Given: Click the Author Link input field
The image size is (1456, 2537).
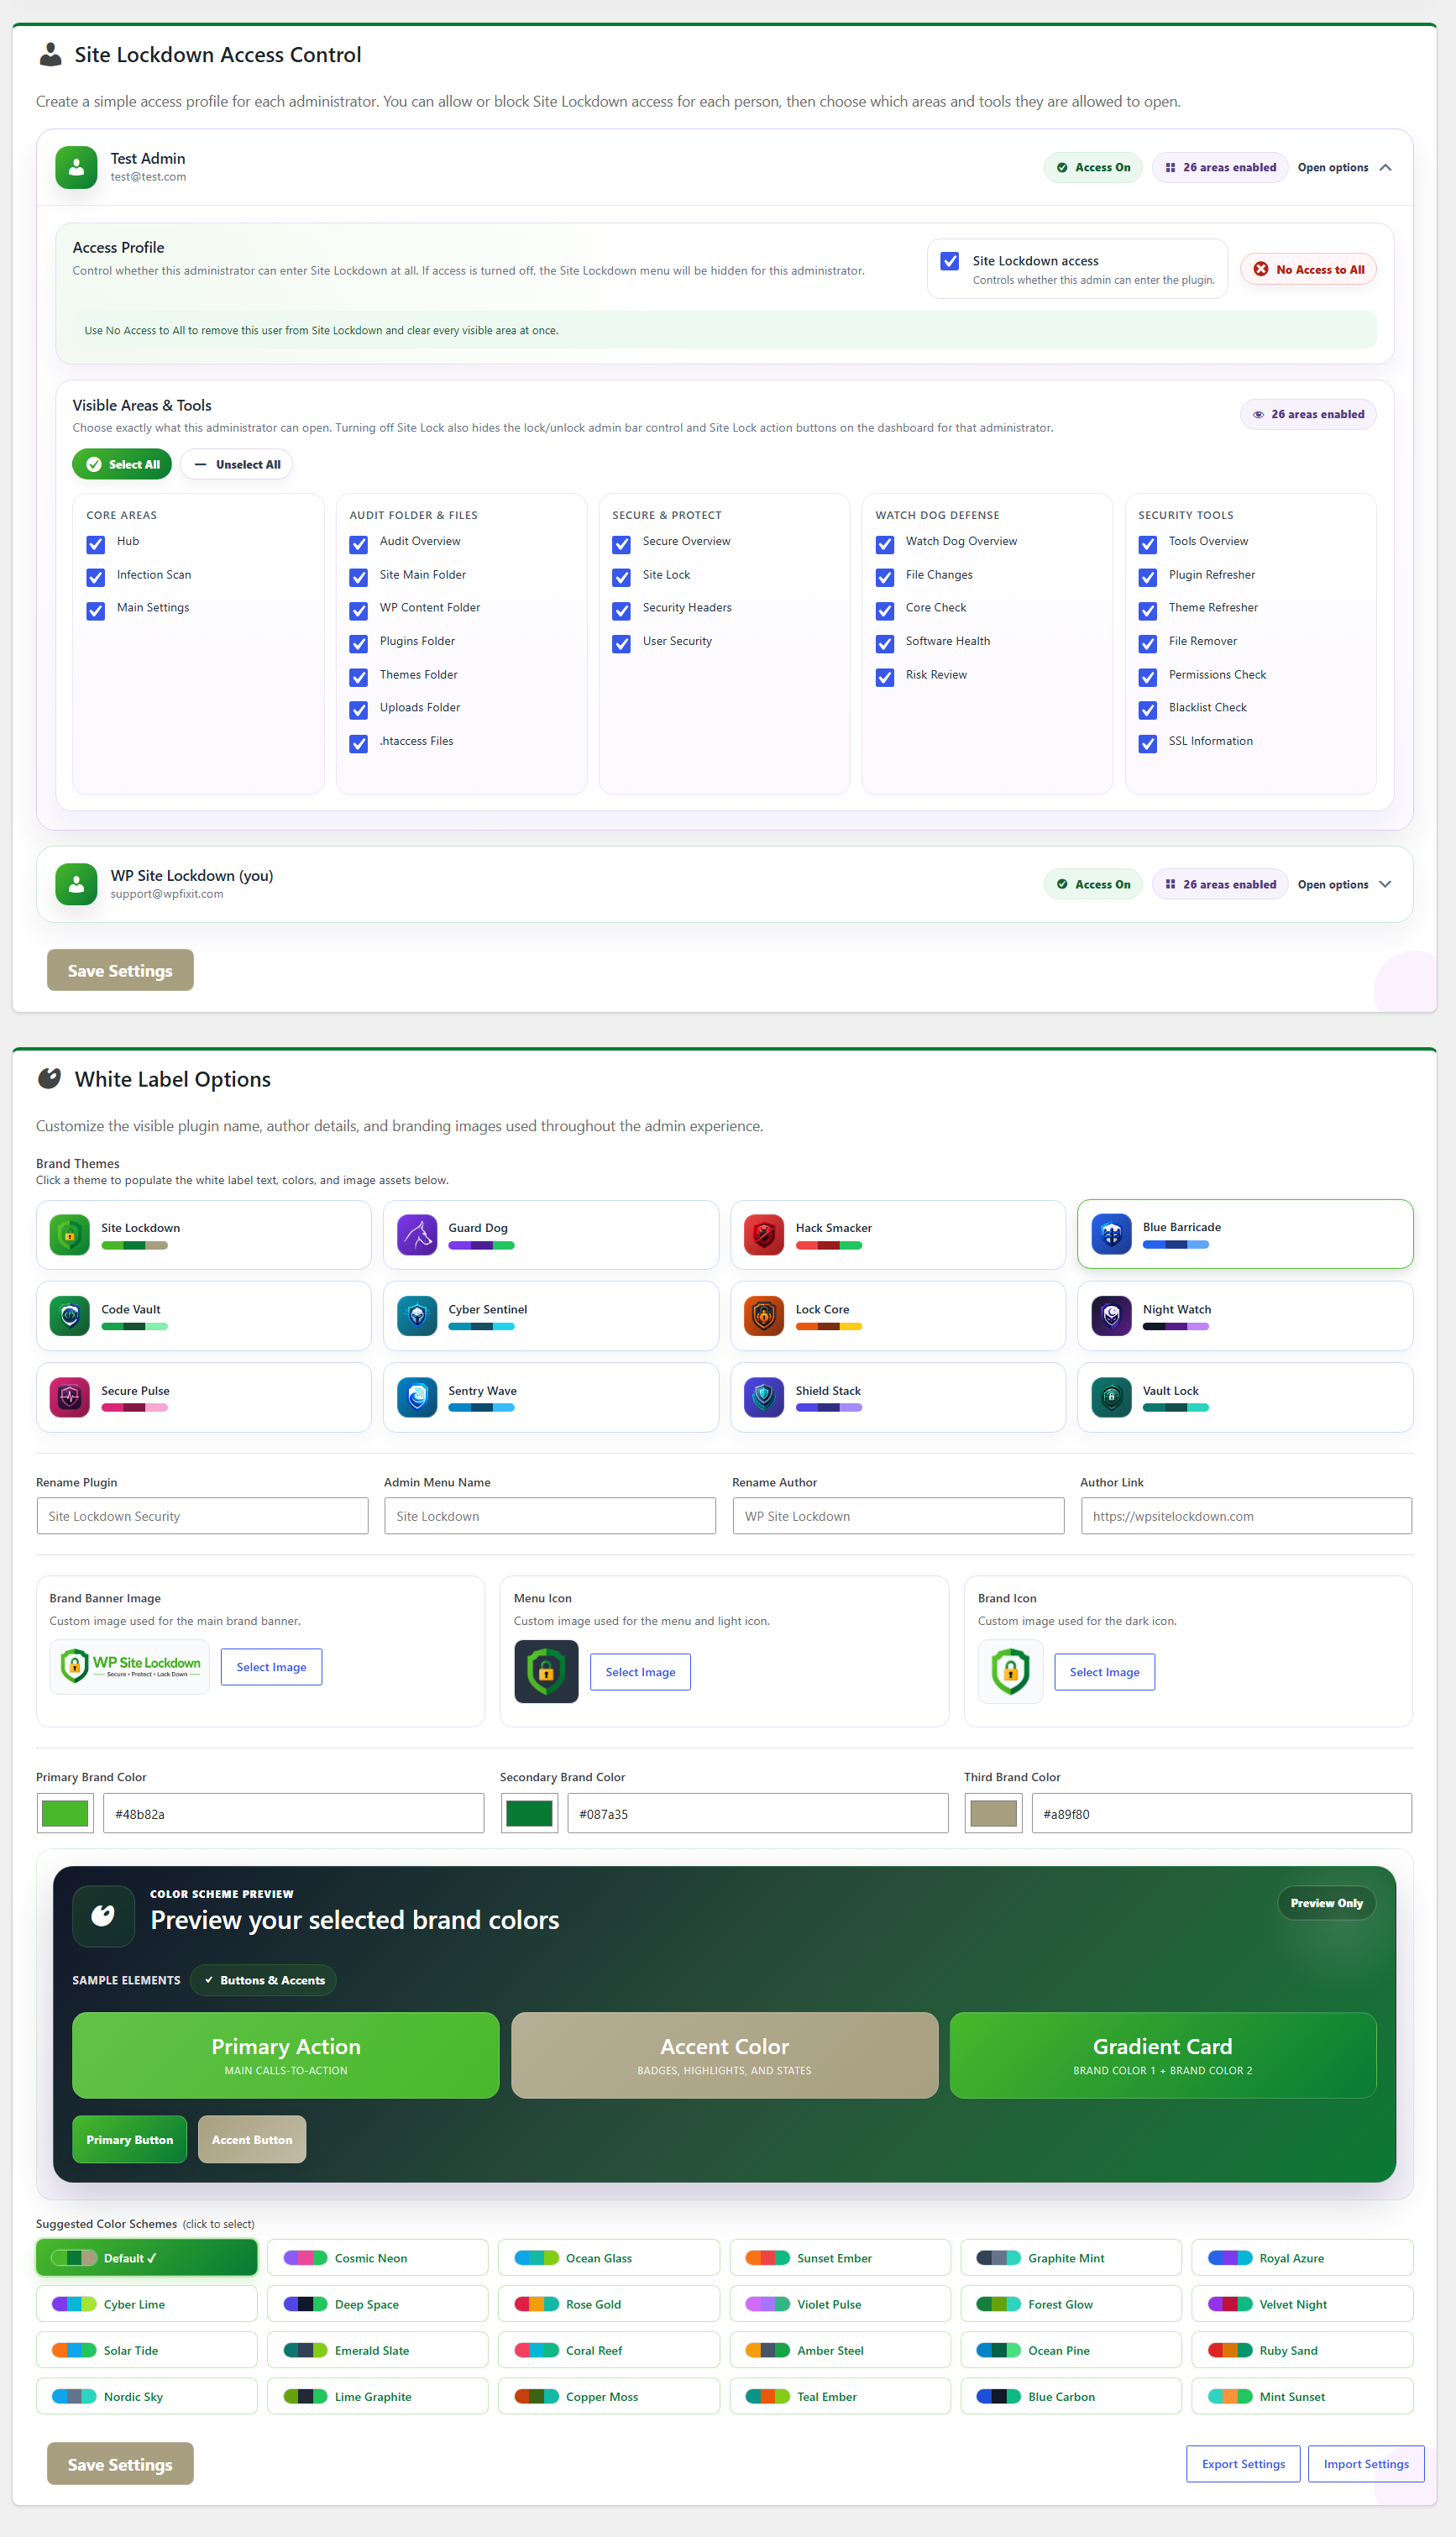Looking at the screenshot, I should [x=1246, y=1515].
